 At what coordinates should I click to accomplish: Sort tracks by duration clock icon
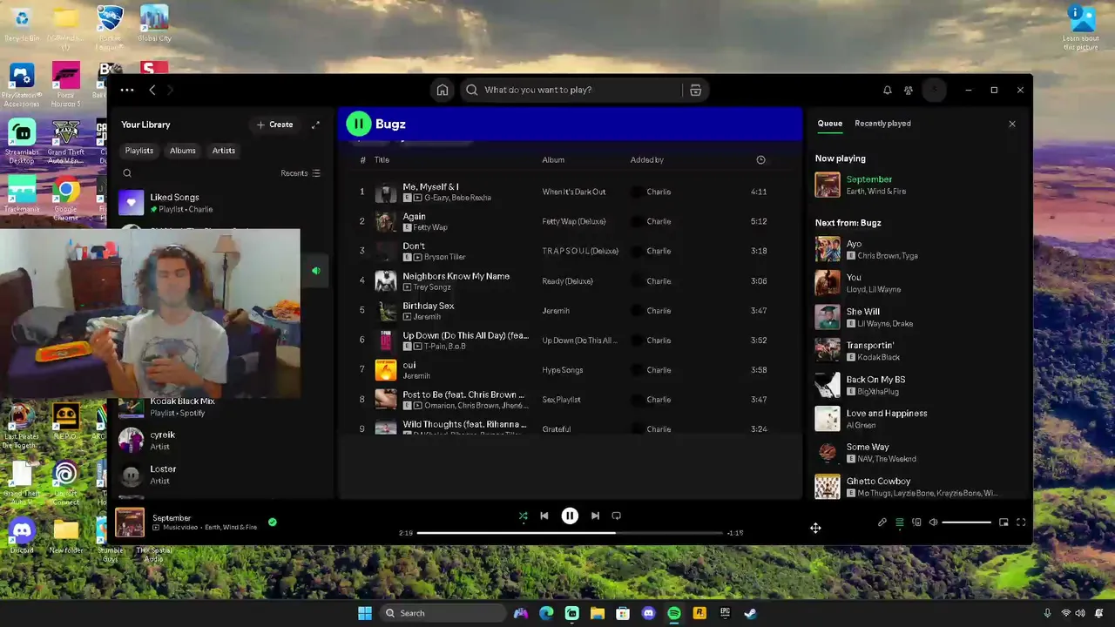(760, 160)
